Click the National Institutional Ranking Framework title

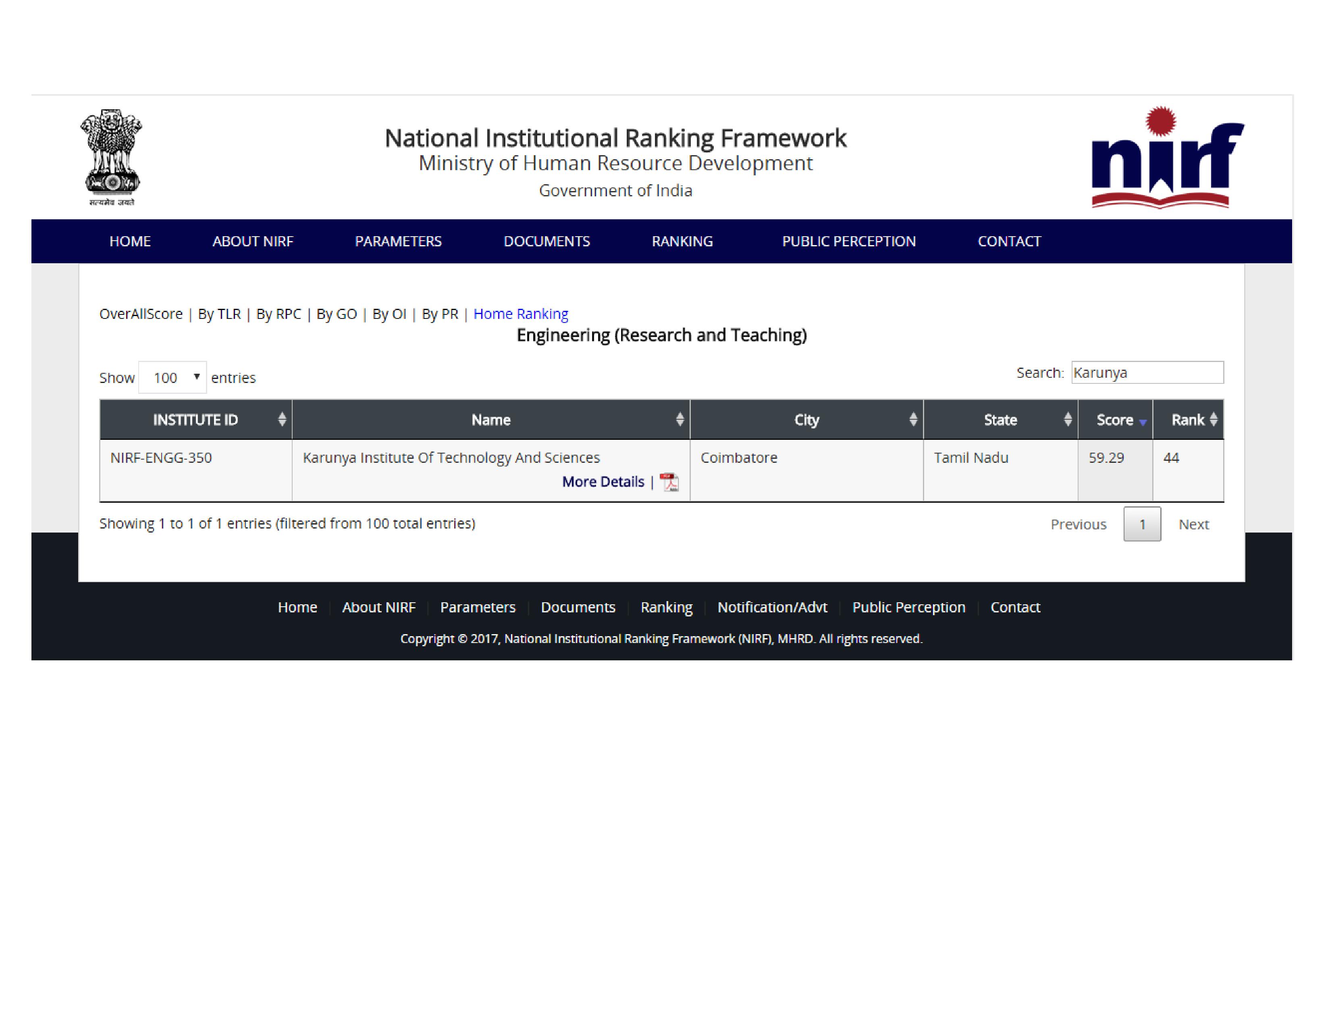(x=615, y=138)
